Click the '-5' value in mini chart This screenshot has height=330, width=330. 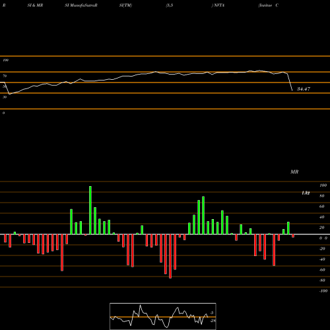pyautogui.click(x=212, y=313)
